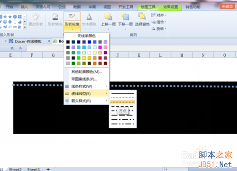Click the 未登录 login button

(x=227, y=7)
